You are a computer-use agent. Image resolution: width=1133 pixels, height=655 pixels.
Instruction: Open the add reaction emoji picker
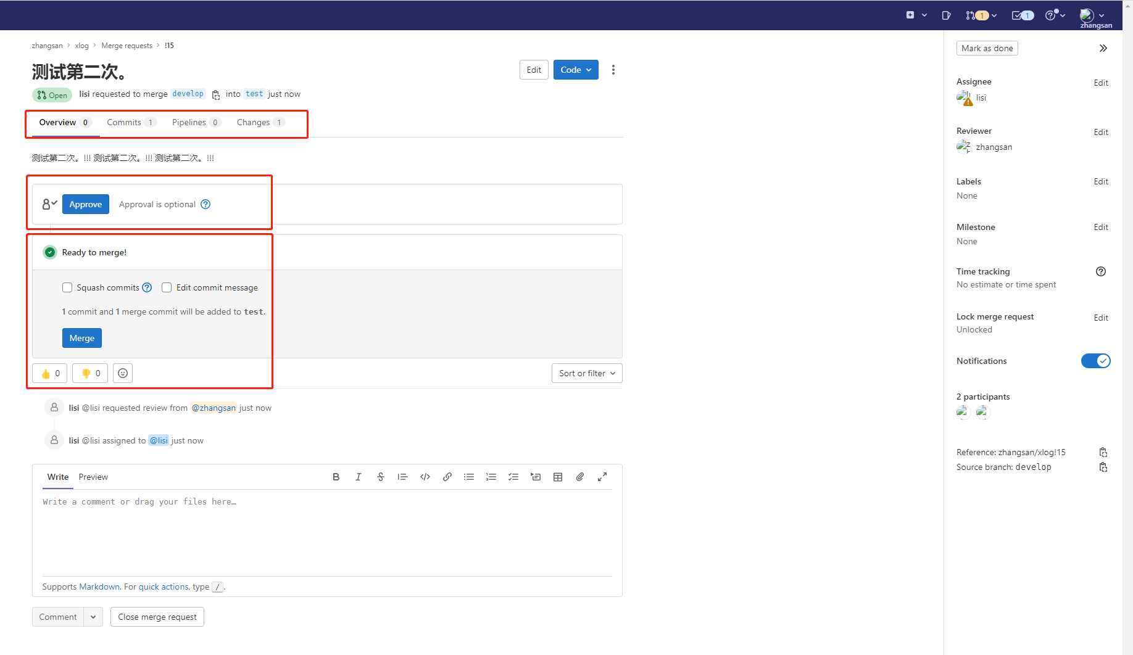[123, 373]
